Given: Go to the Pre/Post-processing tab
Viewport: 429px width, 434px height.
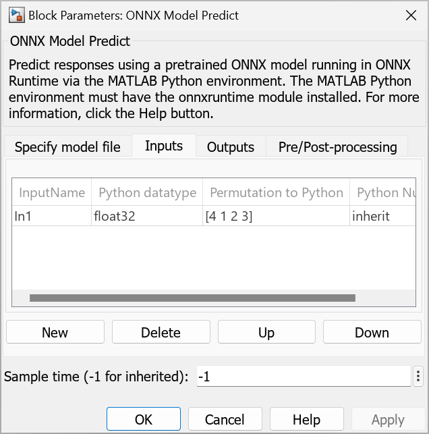Looking at the screenshot, I should (x=337, y=146).
